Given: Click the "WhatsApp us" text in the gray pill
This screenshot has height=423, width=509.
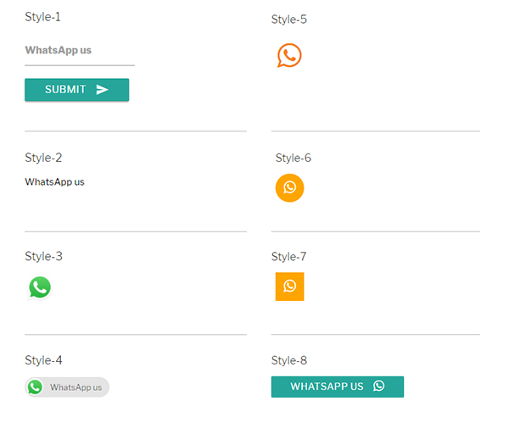Looking at the screenshot, I should click(x=76, y=387).
